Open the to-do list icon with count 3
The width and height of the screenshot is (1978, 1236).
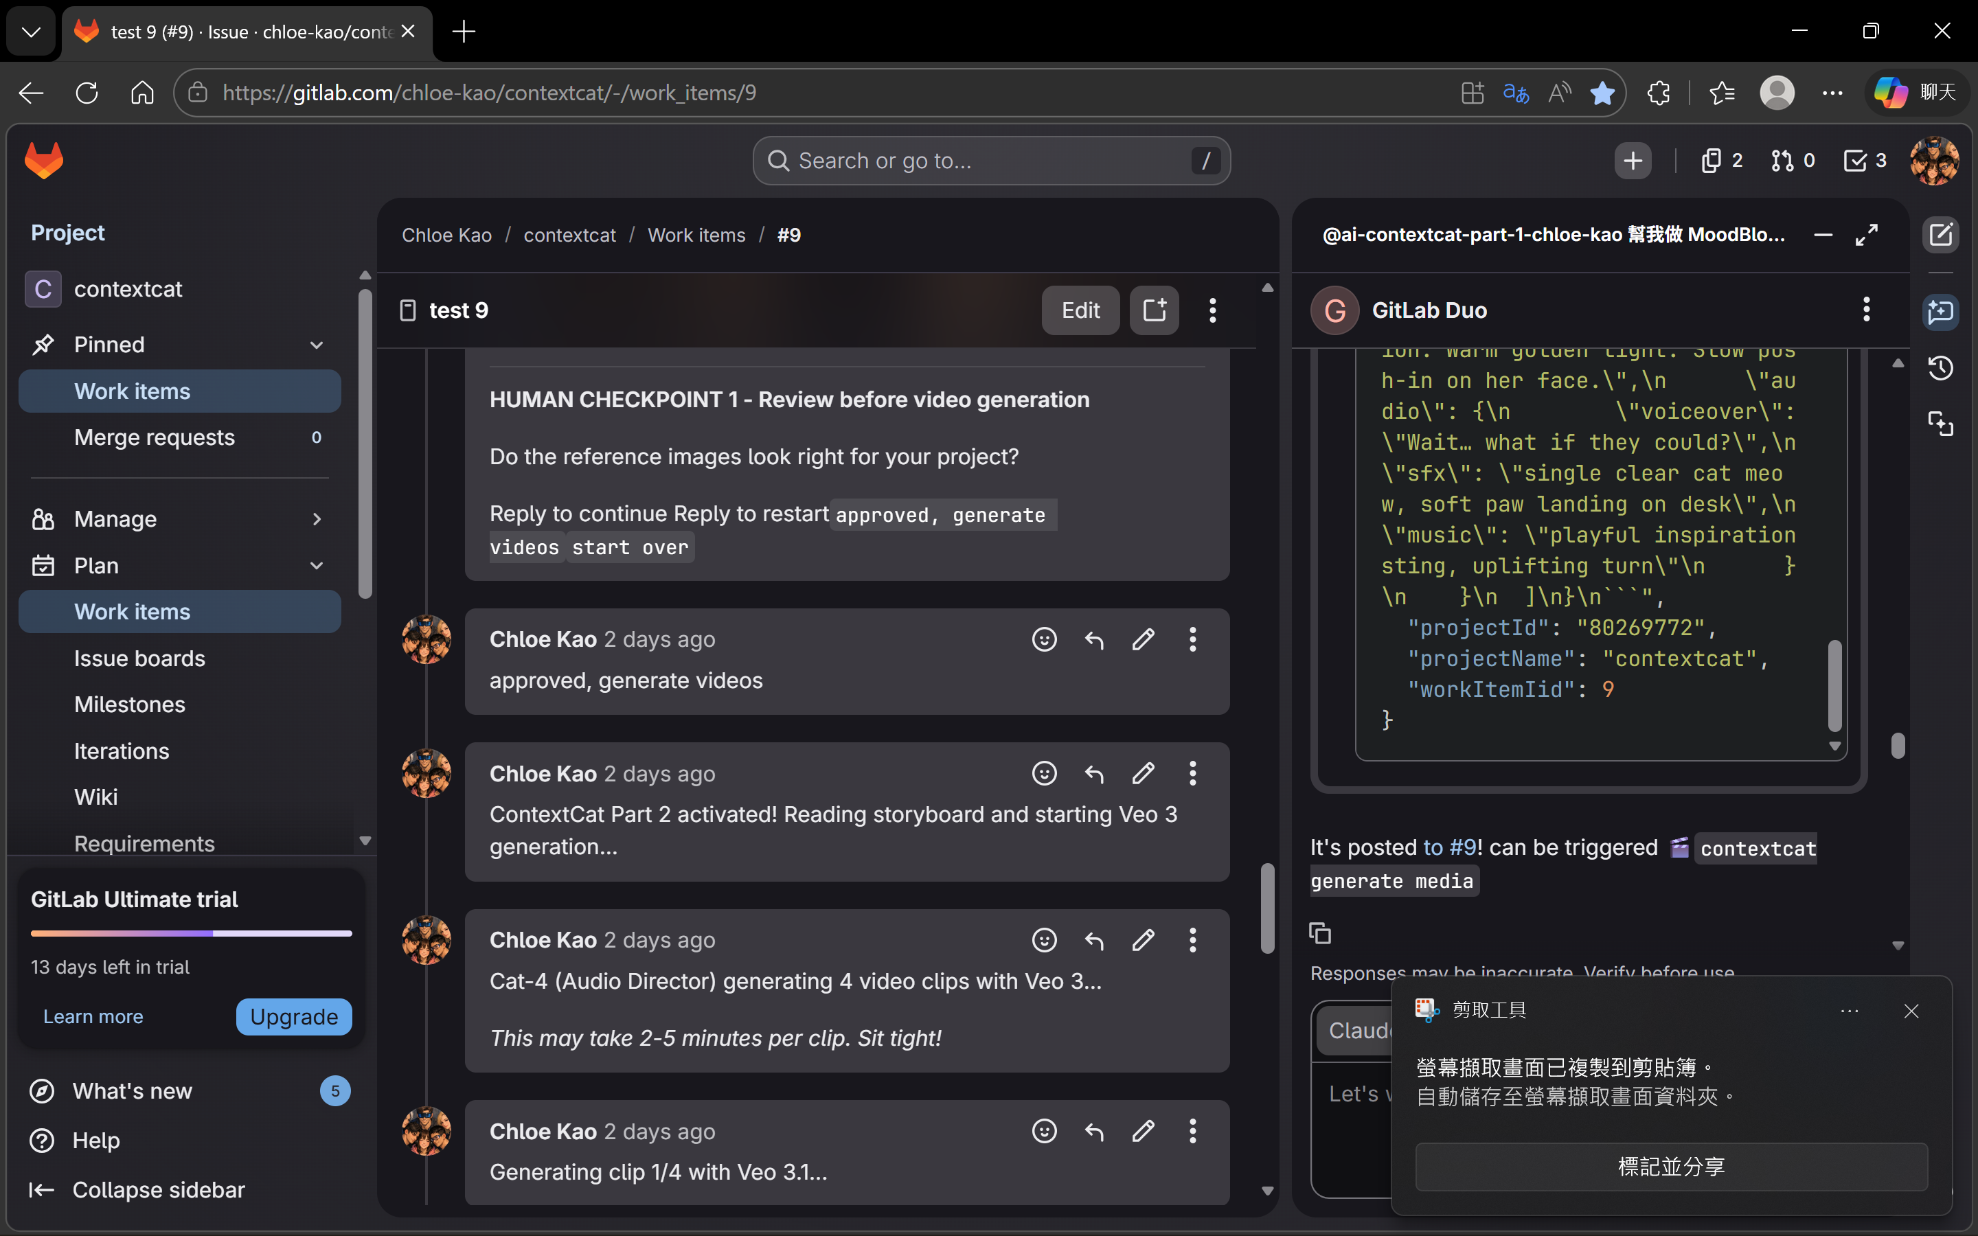coord(1865,160)
